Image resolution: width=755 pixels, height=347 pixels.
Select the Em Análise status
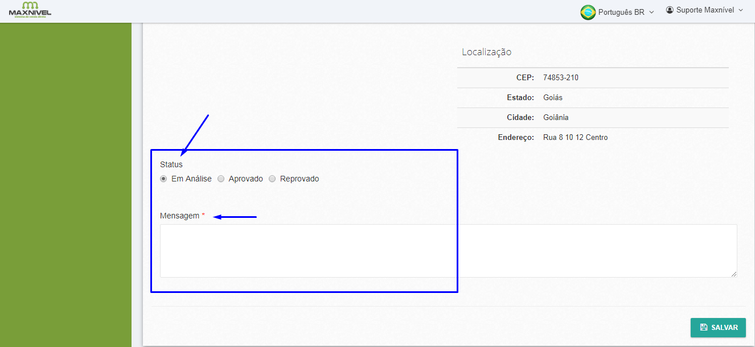click(x=163, y=179)
